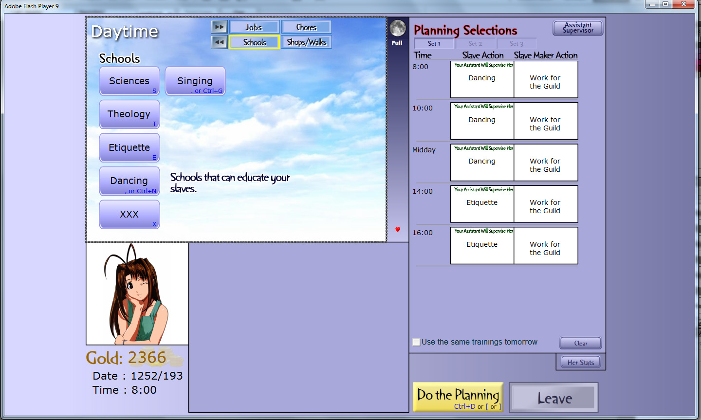Click the fast-forward arrow icon
Viewport: 701px width, 420px height.
click(219, 27)
